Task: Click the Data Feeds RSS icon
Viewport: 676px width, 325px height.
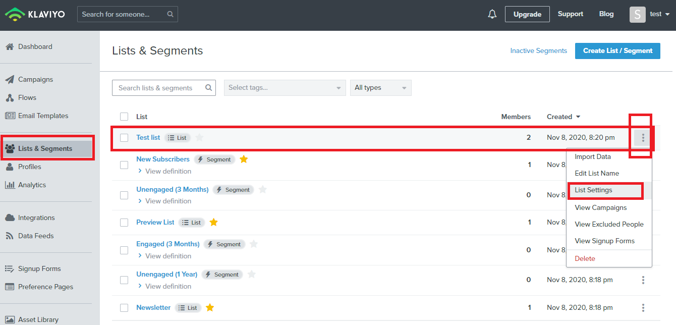Action: click(x=9, y=236)
